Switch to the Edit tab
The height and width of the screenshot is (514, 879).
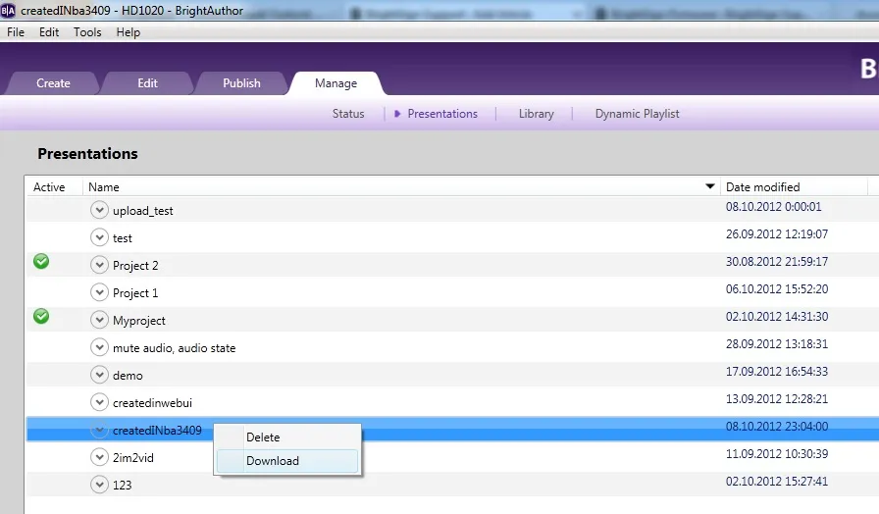pyautogui.click(x=147, y=83)
